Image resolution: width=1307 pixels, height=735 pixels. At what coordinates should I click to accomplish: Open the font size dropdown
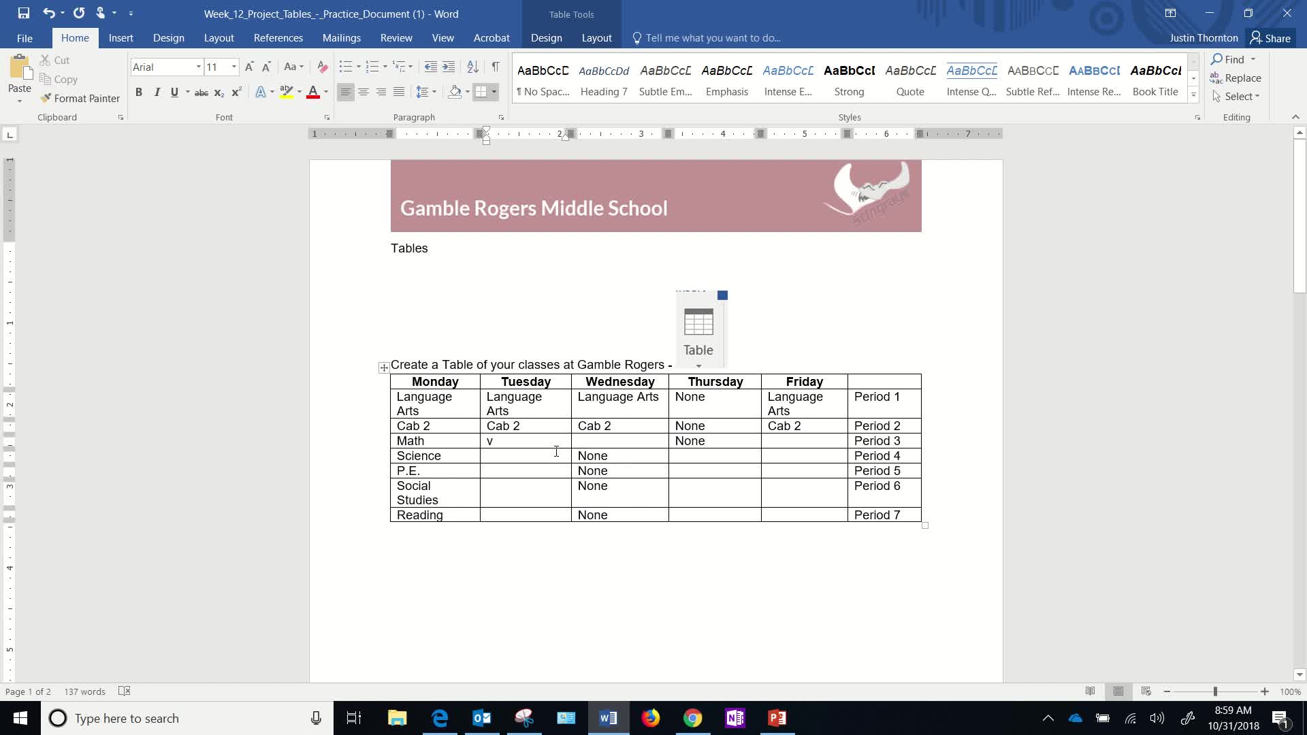coord(234,67)
